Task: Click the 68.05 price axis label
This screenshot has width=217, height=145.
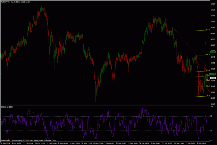Action: coord(213,22)
